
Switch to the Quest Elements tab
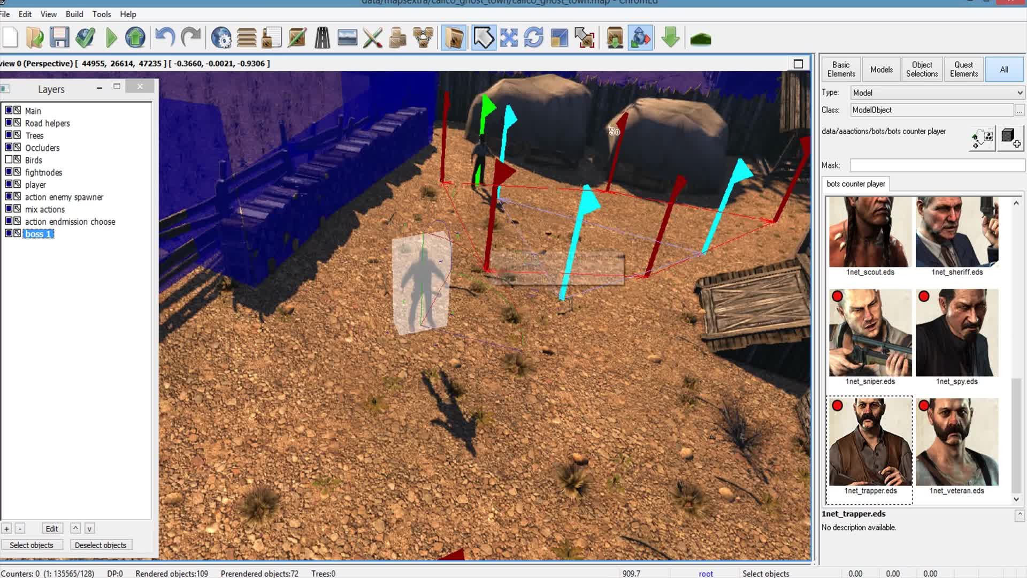[x=963, y=69]
